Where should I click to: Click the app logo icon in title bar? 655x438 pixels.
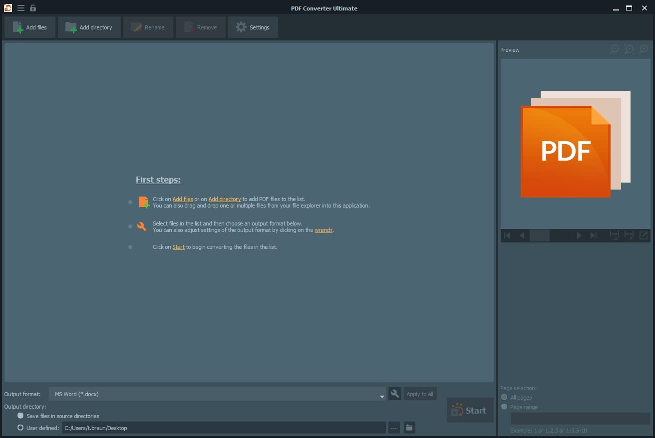tap(8, 8)
